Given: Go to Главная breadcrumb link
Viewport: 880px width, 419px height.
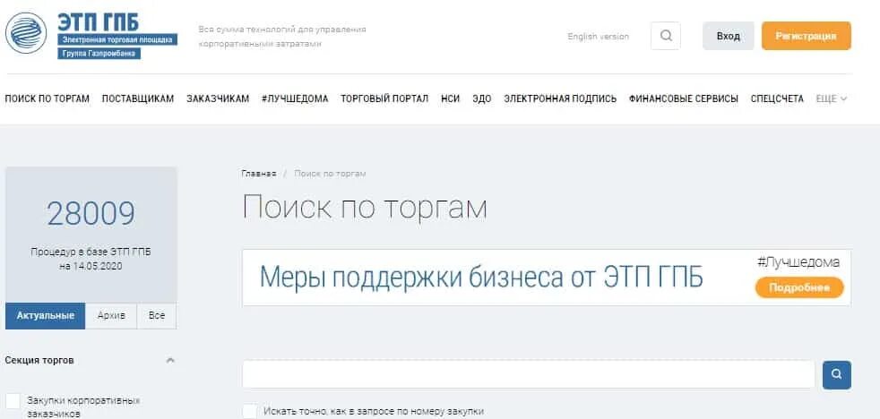Looking at the screenshot, I should click(259, 174).
